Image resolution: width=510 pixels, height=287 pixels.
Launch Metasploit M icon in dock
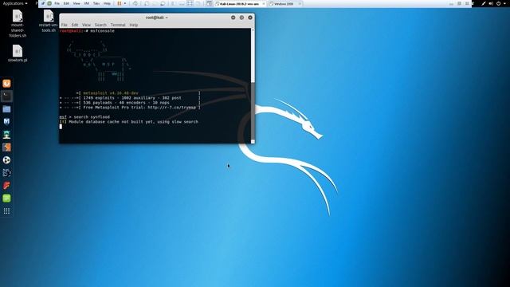click(6, 122)
